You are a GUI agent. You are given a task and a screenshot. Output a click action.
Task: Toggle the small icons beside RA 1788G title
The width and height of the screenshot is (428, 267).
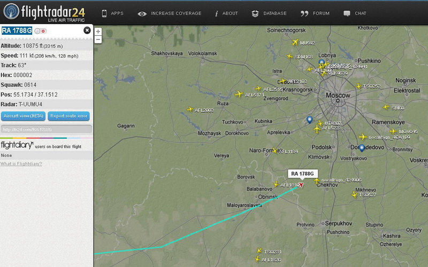[x=41, y=31]
